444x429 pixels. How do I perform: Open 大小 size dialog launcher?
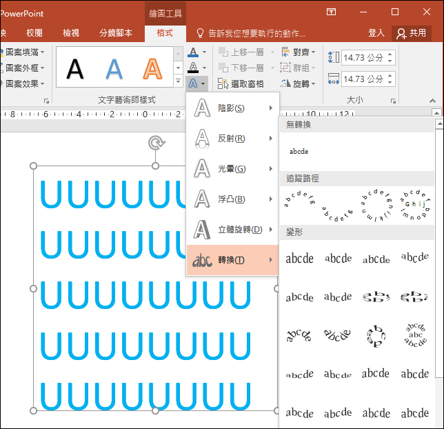393,101
